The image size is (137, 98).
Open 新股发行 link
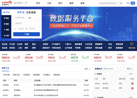[x=46, y=48]
